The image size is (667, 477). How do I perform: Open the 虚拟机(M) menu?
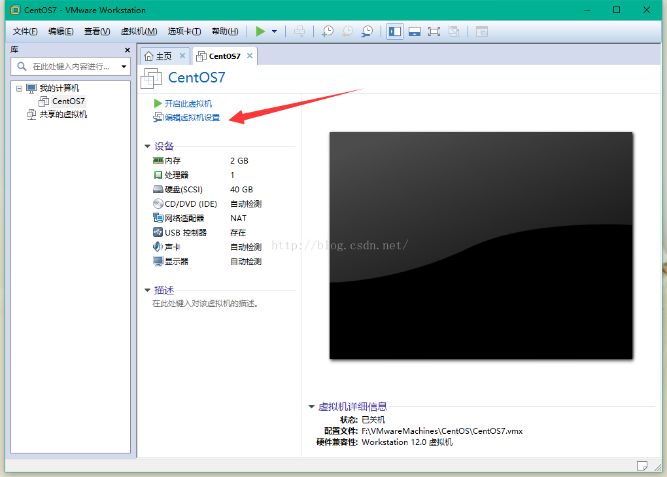(x=139, y=31)
